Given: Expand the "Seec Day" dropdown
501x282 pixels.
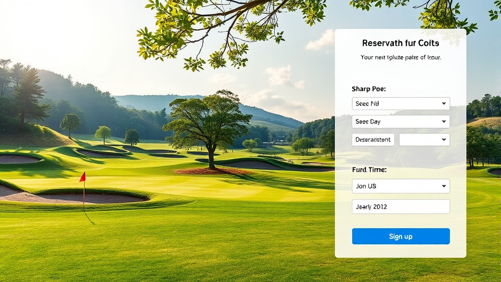Looking at the screenshot, I should [401, 121].
